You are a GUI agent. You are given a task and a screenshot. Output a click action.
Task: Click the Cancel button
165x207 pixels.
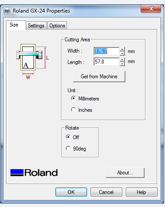(106, 192)
